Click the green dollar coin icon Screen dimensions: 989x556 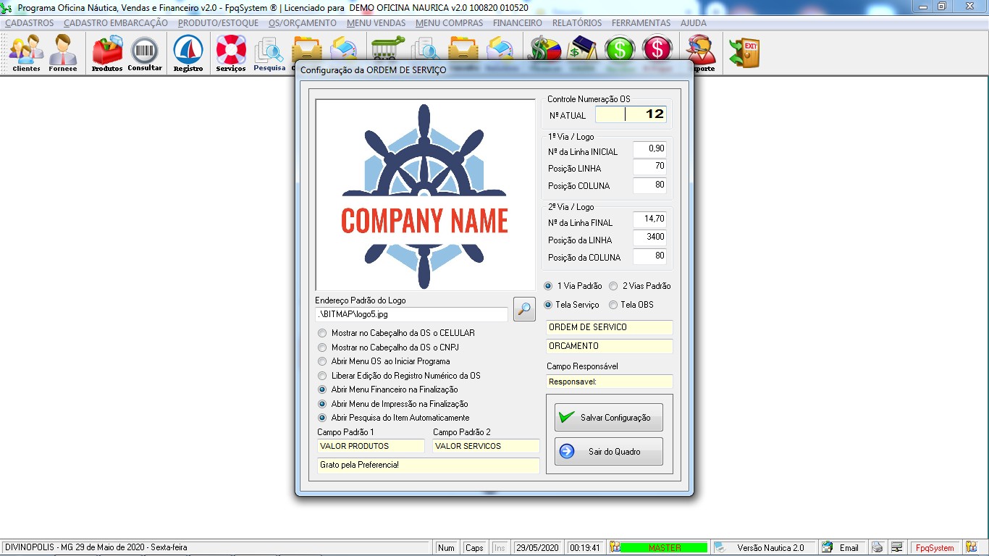(620, 50)
